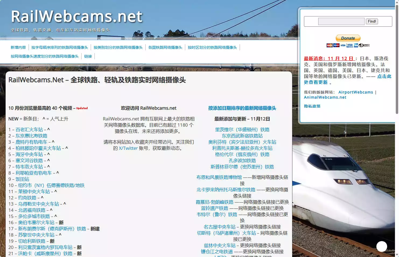This screenshot has width=399, height=257.
Task: Open 利贝雷茨富格内罗瓦电车站 link
Action: point(45,247)
